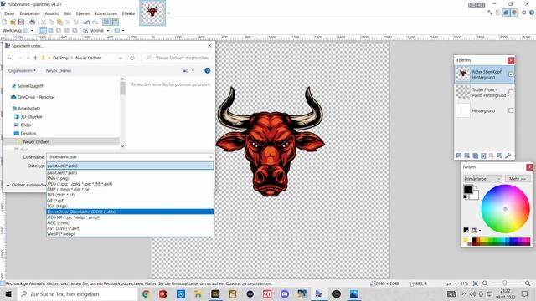536x301 pixels.
Task: Enable visibility of bottom Hintergrund layer
Action: 511,110
